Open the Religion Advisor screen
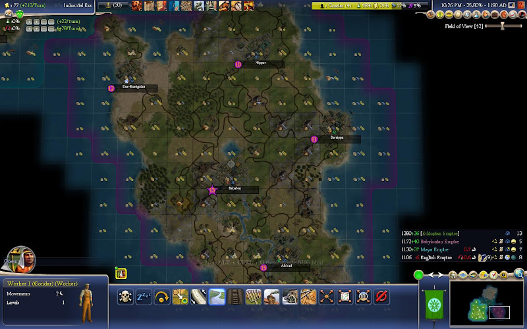 tap(485, 14)
